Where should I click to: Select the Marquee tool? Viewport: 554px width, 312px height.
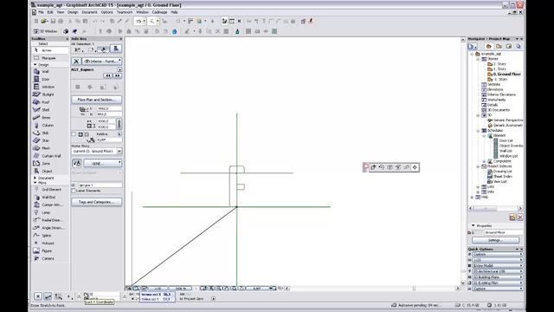[x=50, y=58]
